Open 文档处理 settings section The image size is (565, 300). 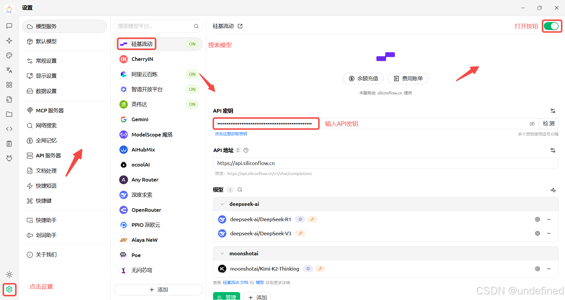(64, 171)
